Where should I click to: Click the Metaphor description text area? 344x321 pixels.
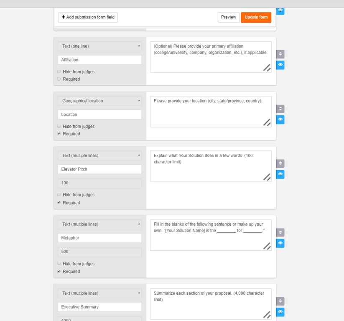click(211, 235)
